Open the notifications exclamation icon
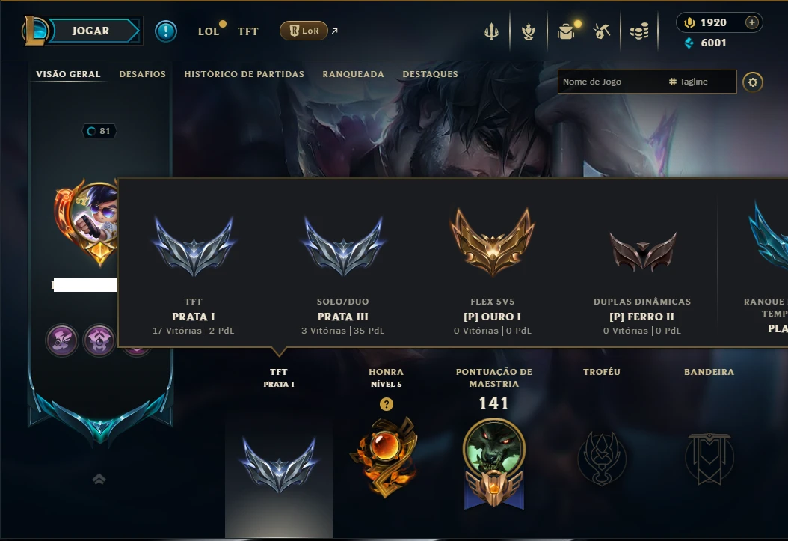The width and height of the screenshot is (788, 541). point(165,31)
